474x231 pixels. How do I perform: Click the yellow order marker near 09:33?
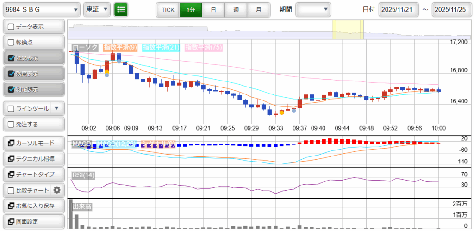[281, 112]
